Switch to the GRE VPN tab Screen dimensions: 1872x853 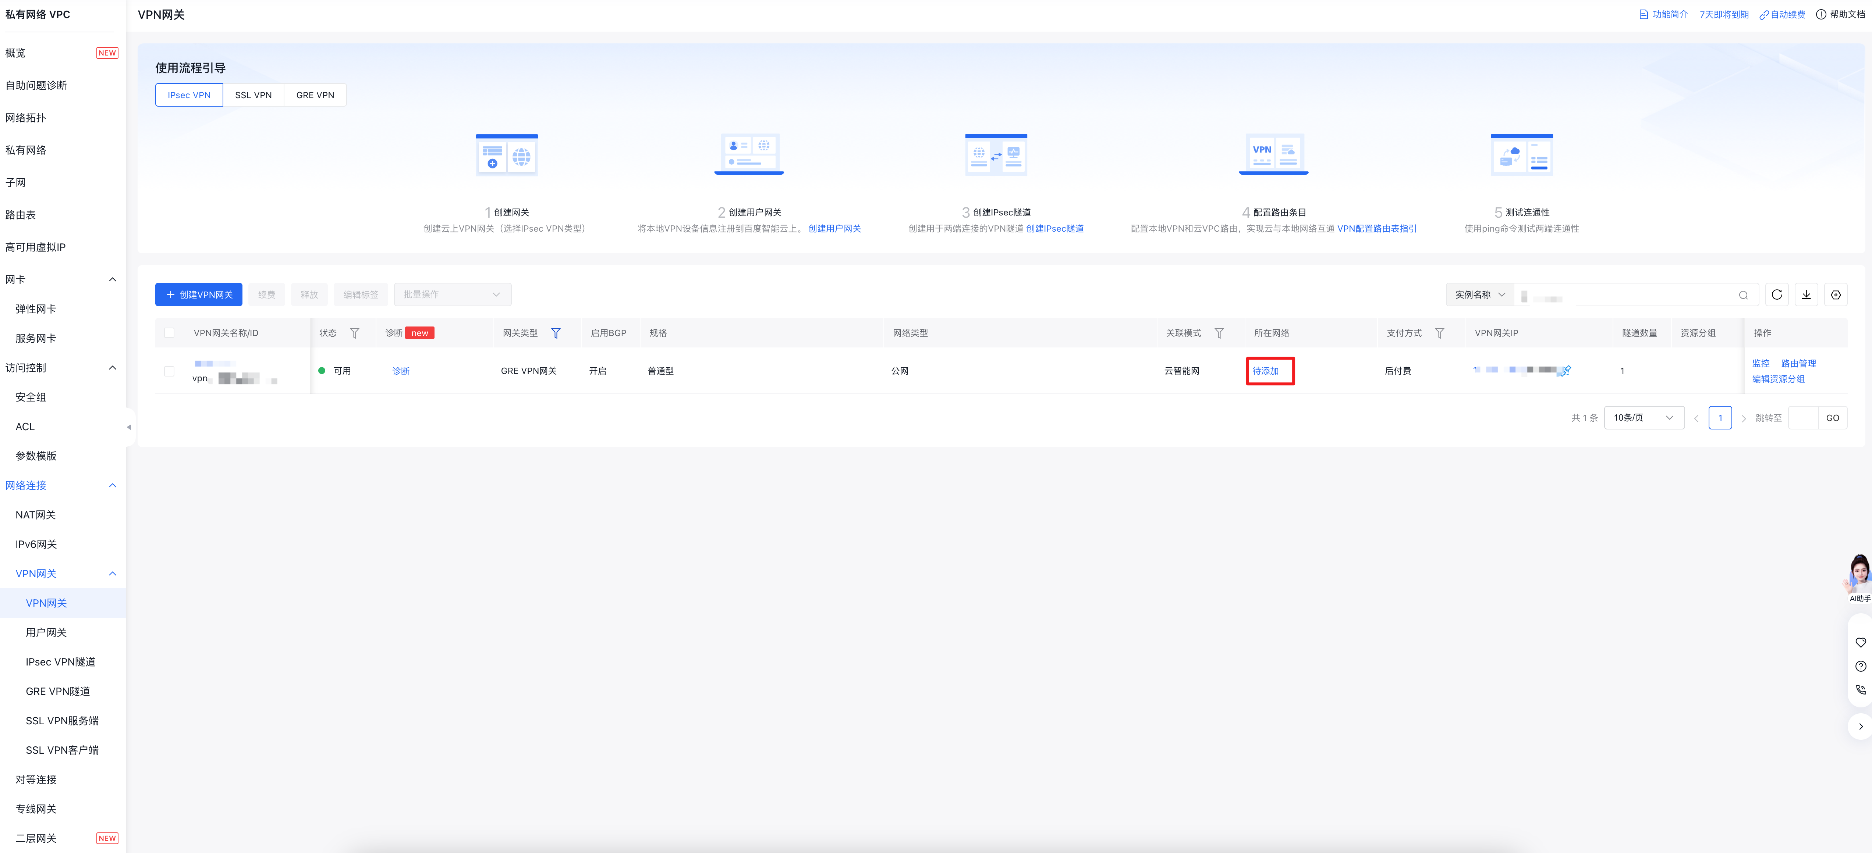click(315, 95)
